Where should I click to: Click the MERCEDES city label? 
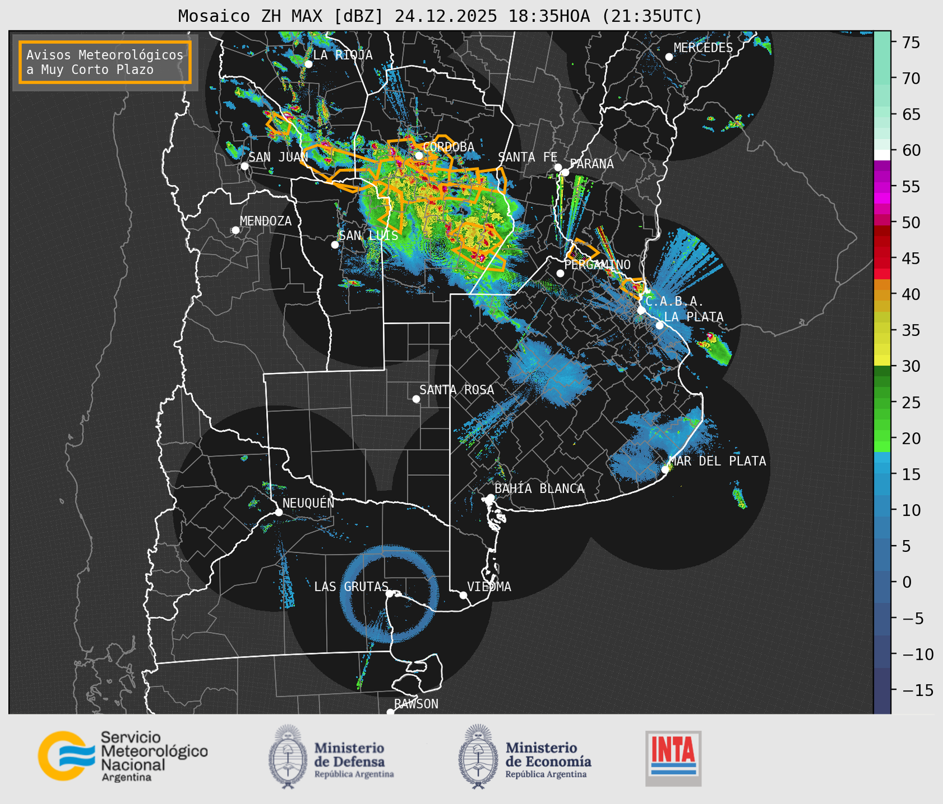[703, 48]
